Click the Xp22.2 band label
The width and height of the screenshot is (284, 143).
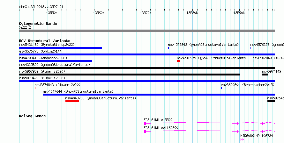click(x=25, y=27)
